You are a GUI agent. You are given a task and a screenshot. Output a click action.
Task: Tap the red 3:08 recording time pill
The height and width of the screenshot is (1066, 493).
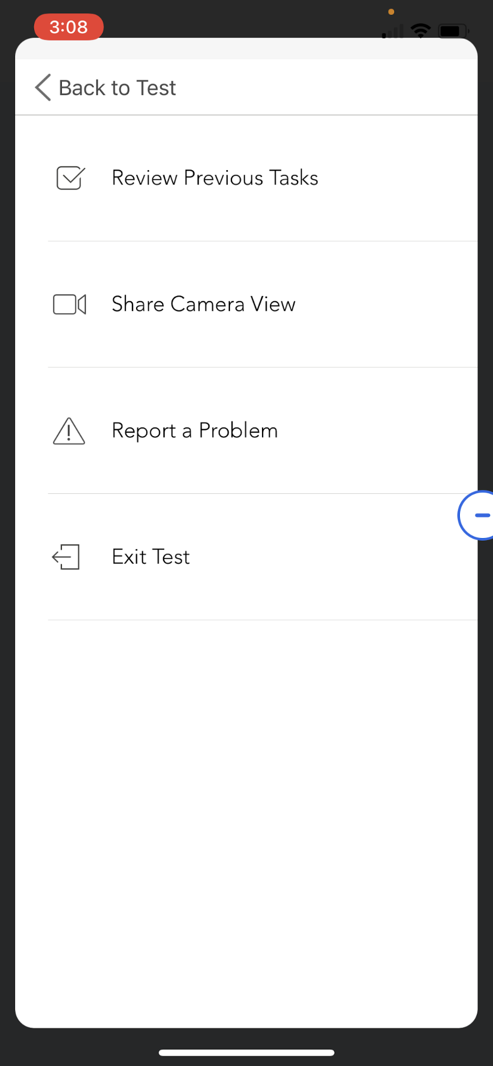pos(69,27)
